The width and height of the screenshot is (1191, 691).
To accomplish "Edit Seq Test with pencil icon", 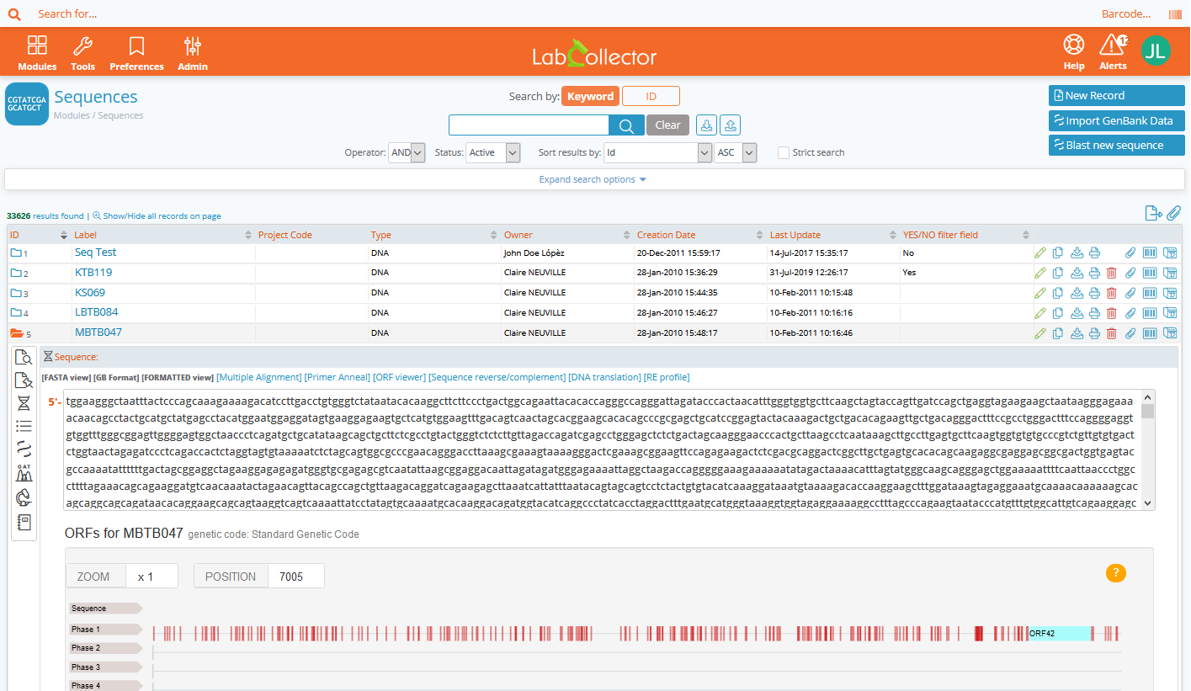I will point(1040,252).
